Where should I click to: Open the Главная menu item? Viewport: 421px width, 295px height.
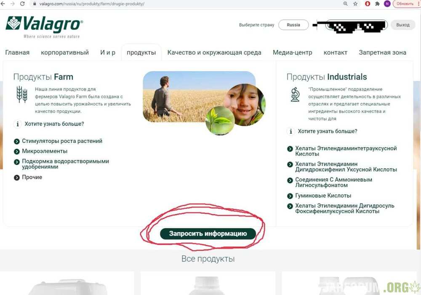coord(17,53)
